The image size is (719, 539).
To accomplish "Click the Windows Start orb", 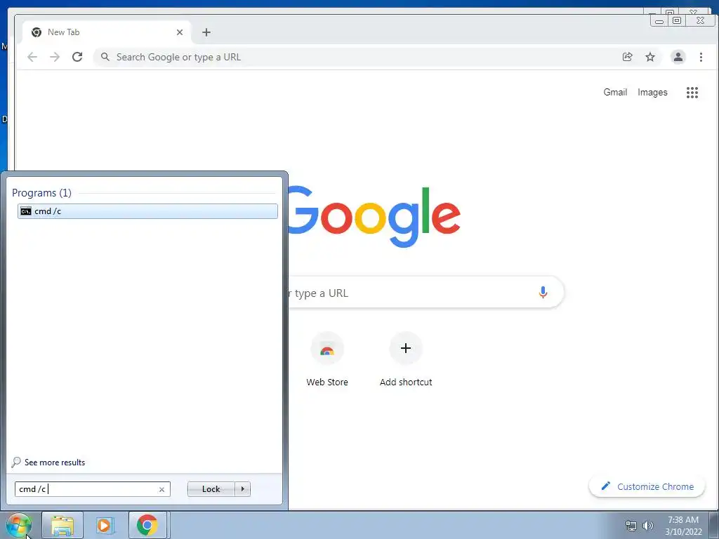I will tap(18, 525).
